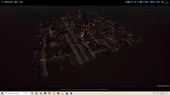170x95 pixels.
Task: Open the Photoshop taskbar icon
Action: pyautogui.click(x=45, y=93)
